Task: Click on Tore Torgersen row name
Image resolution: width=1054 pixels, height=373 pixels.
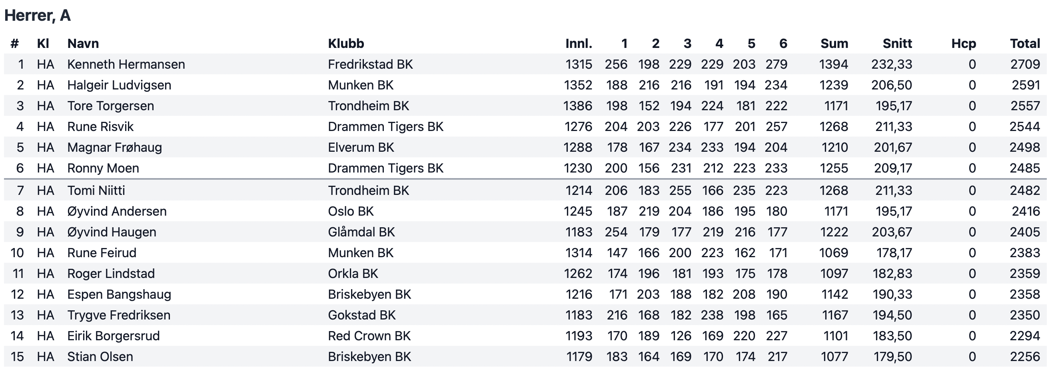Action: point(110,106)
